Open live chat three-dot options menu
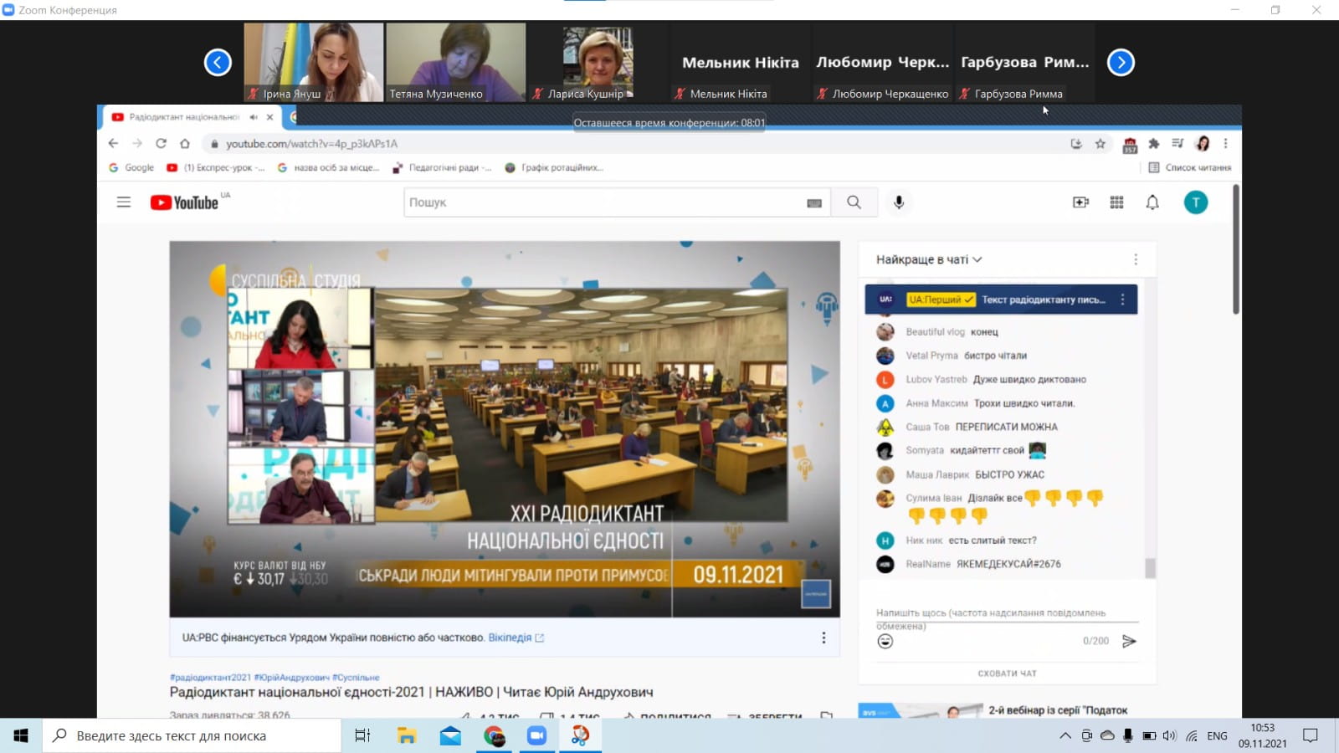This screenshot has width=1339, height=753. [1136, 259]
